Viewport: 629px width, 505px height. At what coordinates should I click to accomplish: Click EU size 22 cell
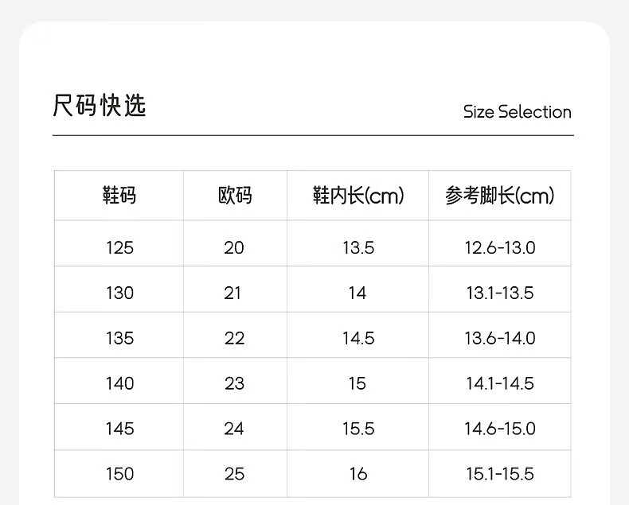click(234, 338)
